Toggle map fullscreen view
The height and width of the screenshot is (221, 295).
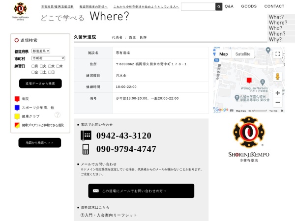[x=277, y=54]
